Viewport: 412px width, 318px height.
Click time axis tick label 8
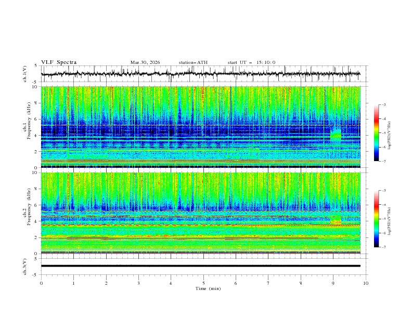[x=301, y=283]
